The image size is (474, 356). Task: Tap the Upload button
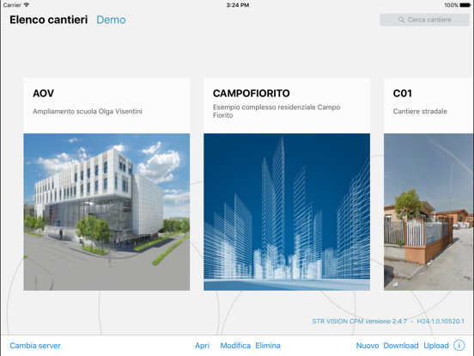point(436,346)
